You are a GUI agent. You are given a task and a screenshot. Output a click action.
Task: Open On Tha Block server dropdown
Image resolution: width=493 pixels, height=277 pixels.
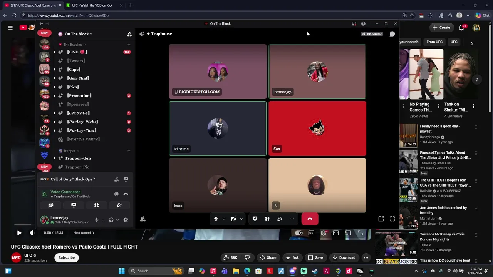[x=79, y=34]
